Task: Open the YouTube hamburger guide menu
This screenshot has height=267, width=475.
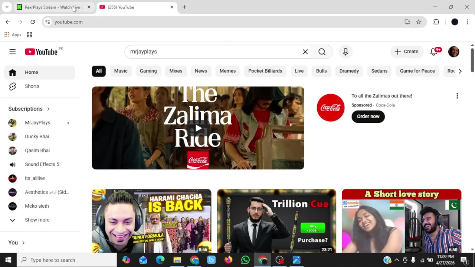Action: pyautogui.click(x=12, y=52)
